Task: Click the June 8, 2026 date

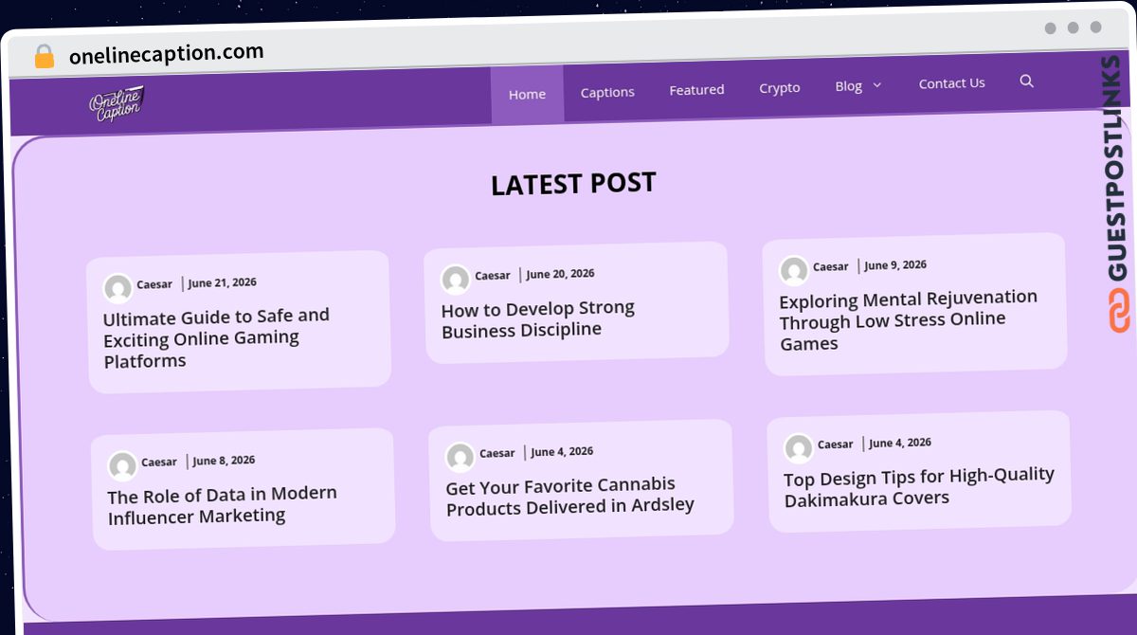Action: (x=224, y=461)
